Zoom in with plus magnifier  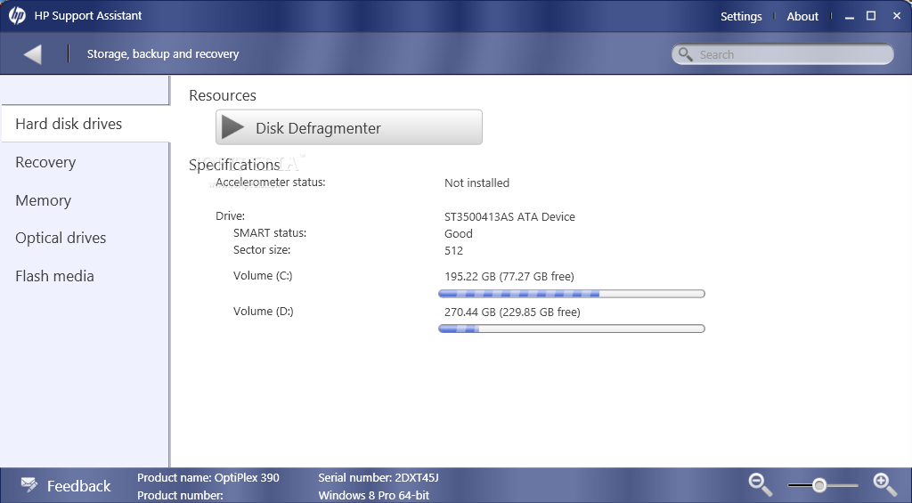884,484
